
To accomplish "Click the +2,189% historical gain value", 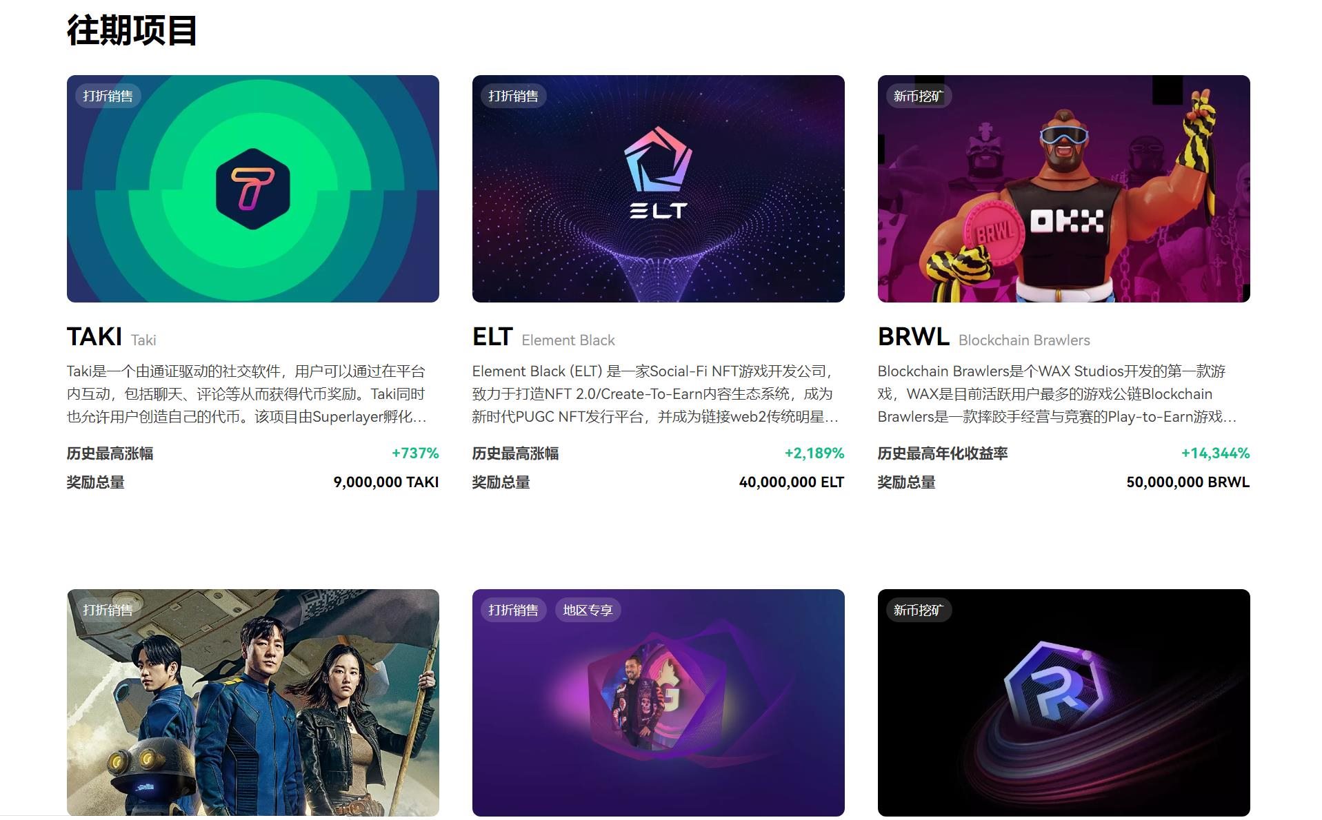I will pyautogui.click(x=814, y=453).
